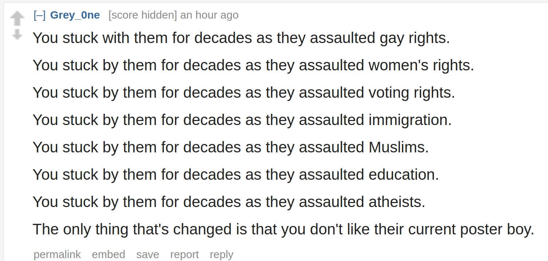The width and height of the screenshot is (548, 261).
Task: Open the Grey_0ne user profile
Action: point(75,15)
